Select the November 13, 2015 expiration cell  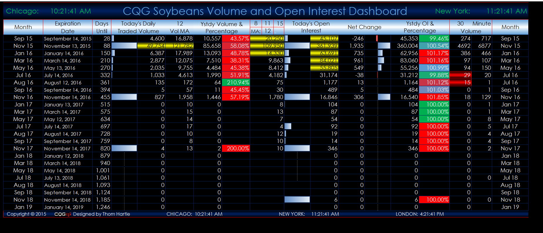click(x=68, y=46)
